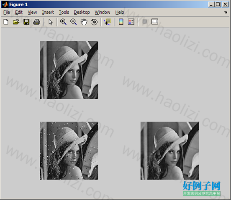Image resolution: width=231 pixels, height=200 pixels.
Task: Enable the Pan hand tool
Action: pos(84,22)
